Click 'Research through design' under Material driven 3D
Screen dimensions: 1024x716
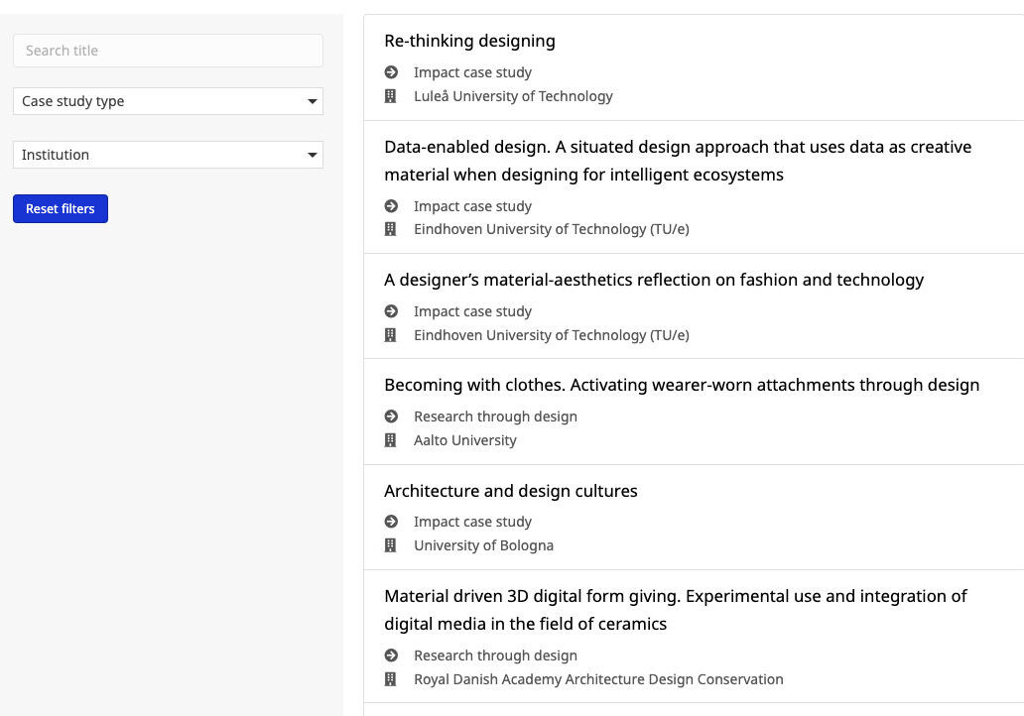click(x=495, y=656)
